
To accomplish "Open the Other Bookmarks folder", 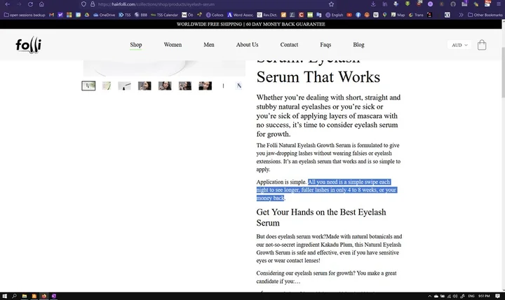I will pos(485,15).
